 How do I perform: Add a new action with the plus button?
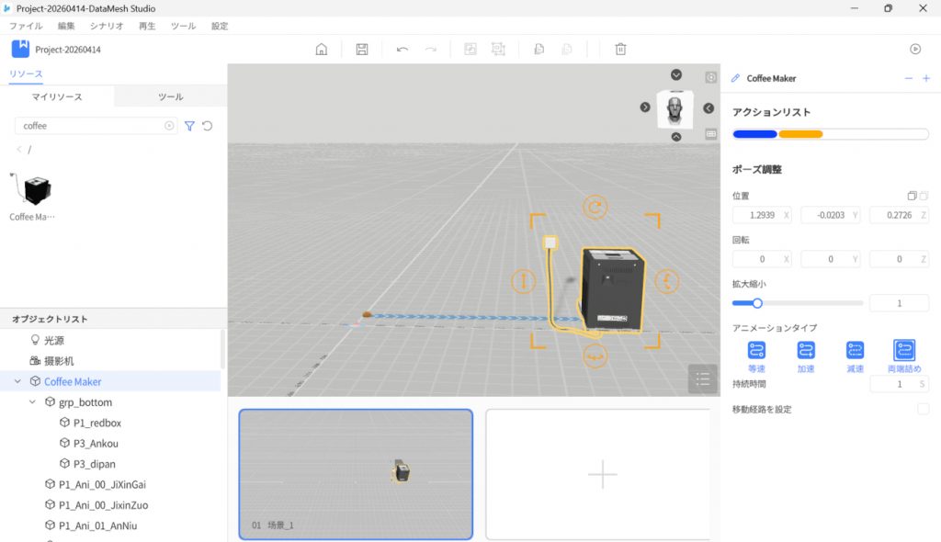[926, 79]
